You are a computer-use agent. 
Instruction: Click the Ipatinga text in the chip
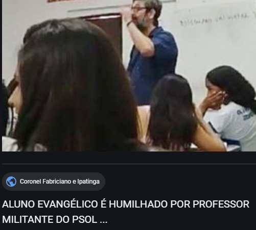tap(88, 182)
